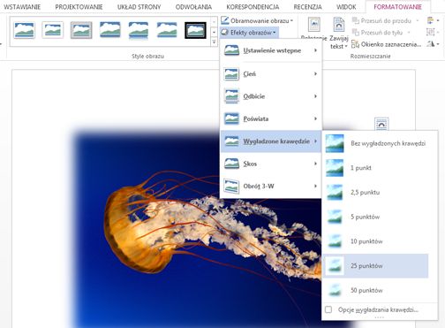Apply 10 punktów soft edge
445x328 pixels.
375,241
